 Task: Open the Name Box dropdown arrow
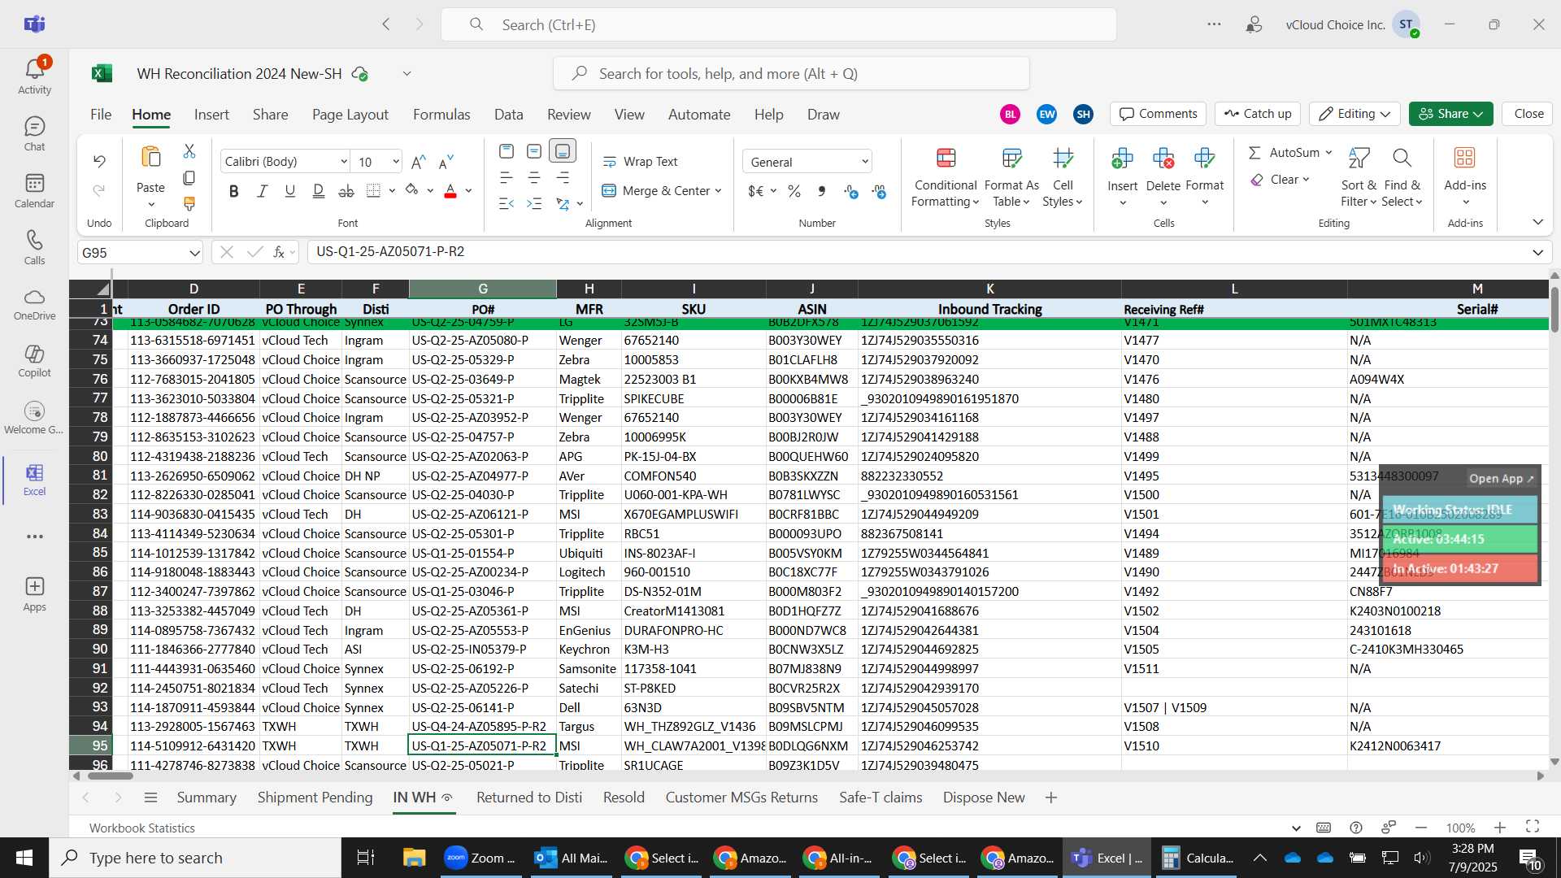(x=194, y=253)
